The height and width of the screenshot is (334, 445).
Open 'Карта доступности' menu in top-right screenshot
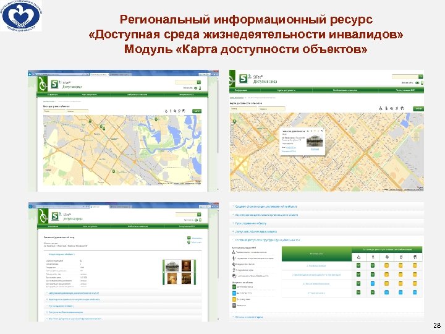[286, 90]
